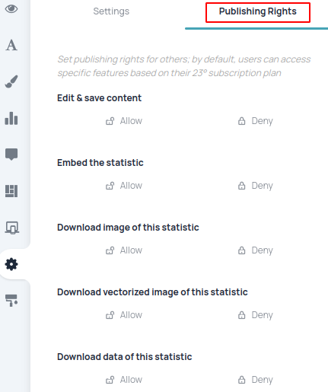
Task: Allow Embed the statistic
Action: click(124, 186)
